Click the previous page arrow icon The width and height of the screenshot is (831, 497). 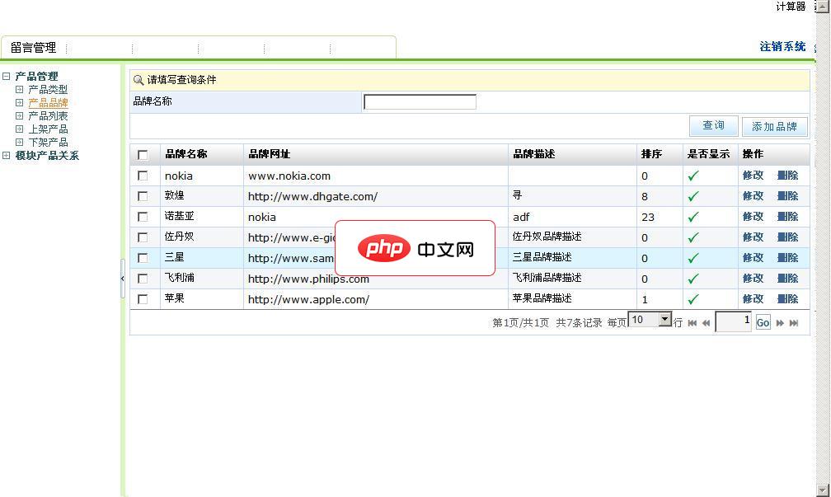[707, 323]
